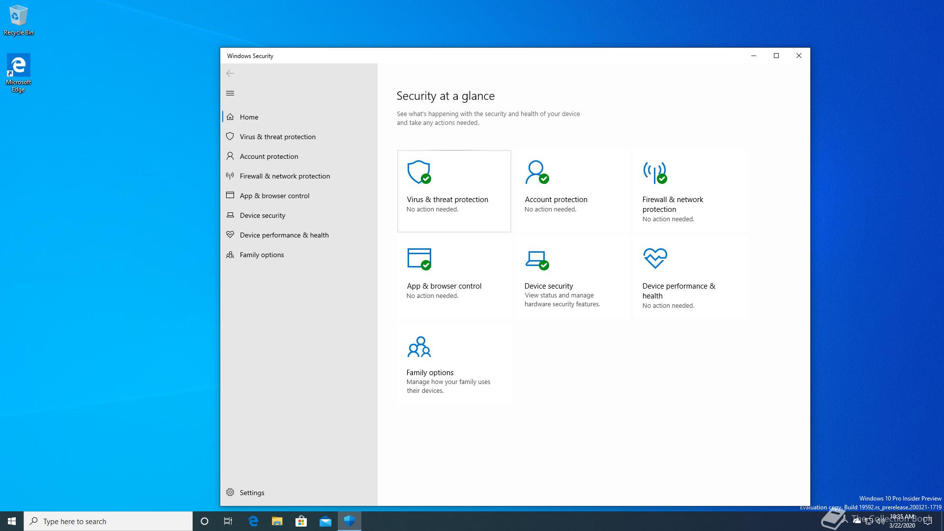Open Device performance & health sidebar entry
Screen dimensions: 944x531
[299, 235]
